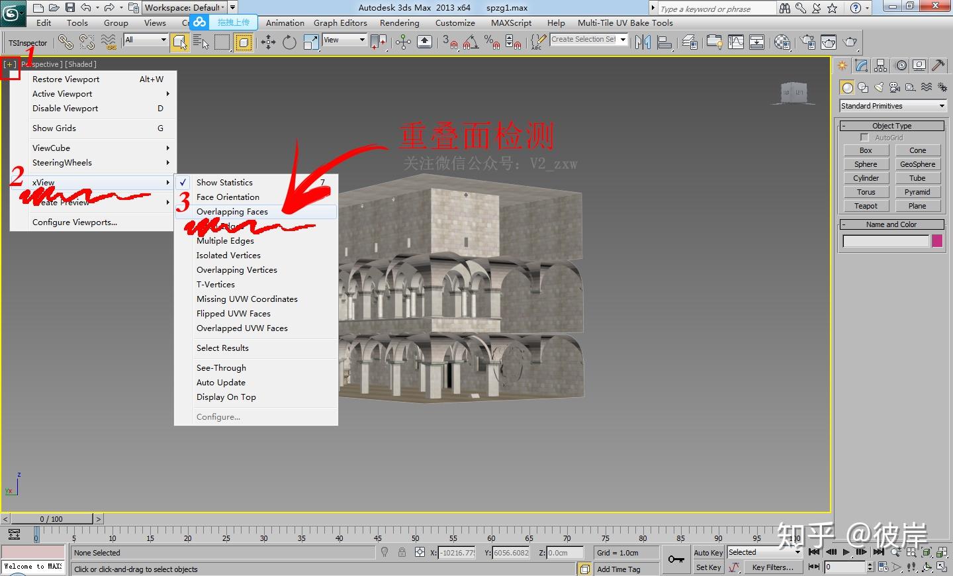Image resolution: width=953 pixels, height=576 pixels.
Task: Switch to the Utilities hammer tab
Action: 938,66
